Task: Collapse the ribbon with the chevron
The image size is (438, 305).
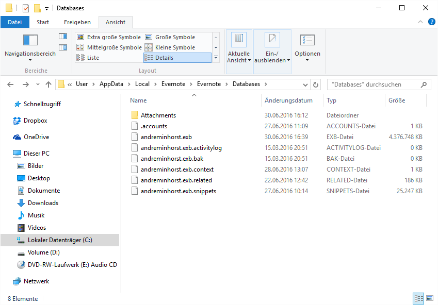Action: pos(420,22)
